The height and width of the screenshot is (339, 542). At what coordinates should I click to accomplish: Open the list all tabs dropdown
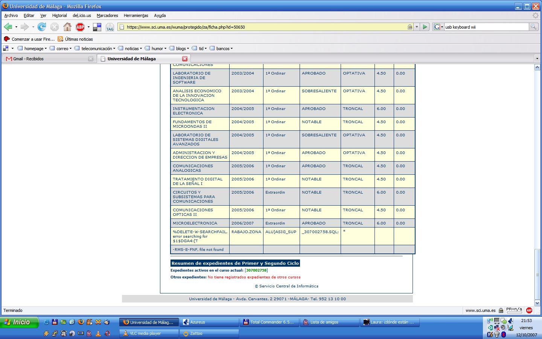click(537, 59)
